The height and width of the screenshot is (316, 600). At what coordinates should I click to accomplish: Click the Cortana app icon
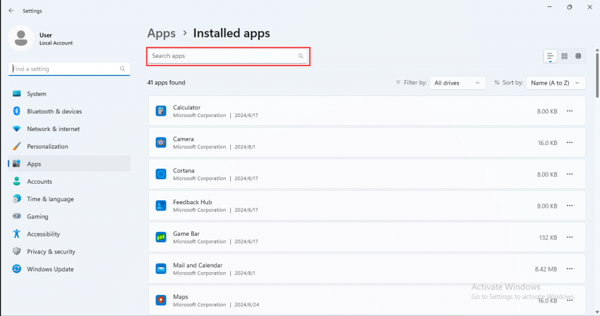pos(161,174)
